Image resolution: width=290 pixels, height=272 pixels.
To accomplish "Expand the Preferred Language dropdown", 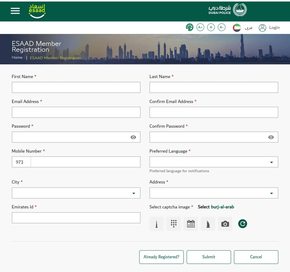I will pos(271,162).
